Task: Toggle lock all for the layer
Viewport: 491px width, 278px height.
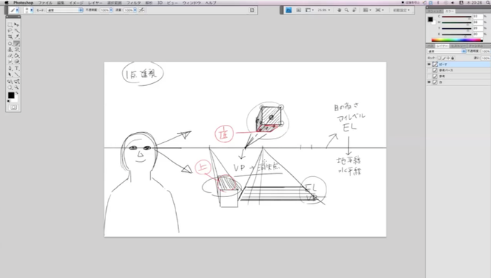Action: pos(453,58)
